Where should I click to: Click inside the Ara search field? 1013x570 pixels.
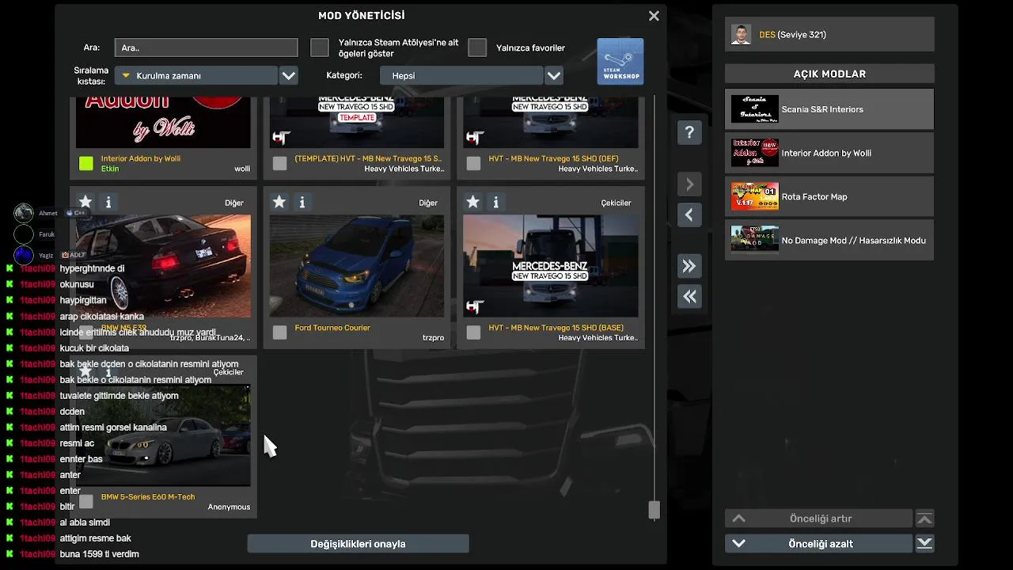pos(206,47)
